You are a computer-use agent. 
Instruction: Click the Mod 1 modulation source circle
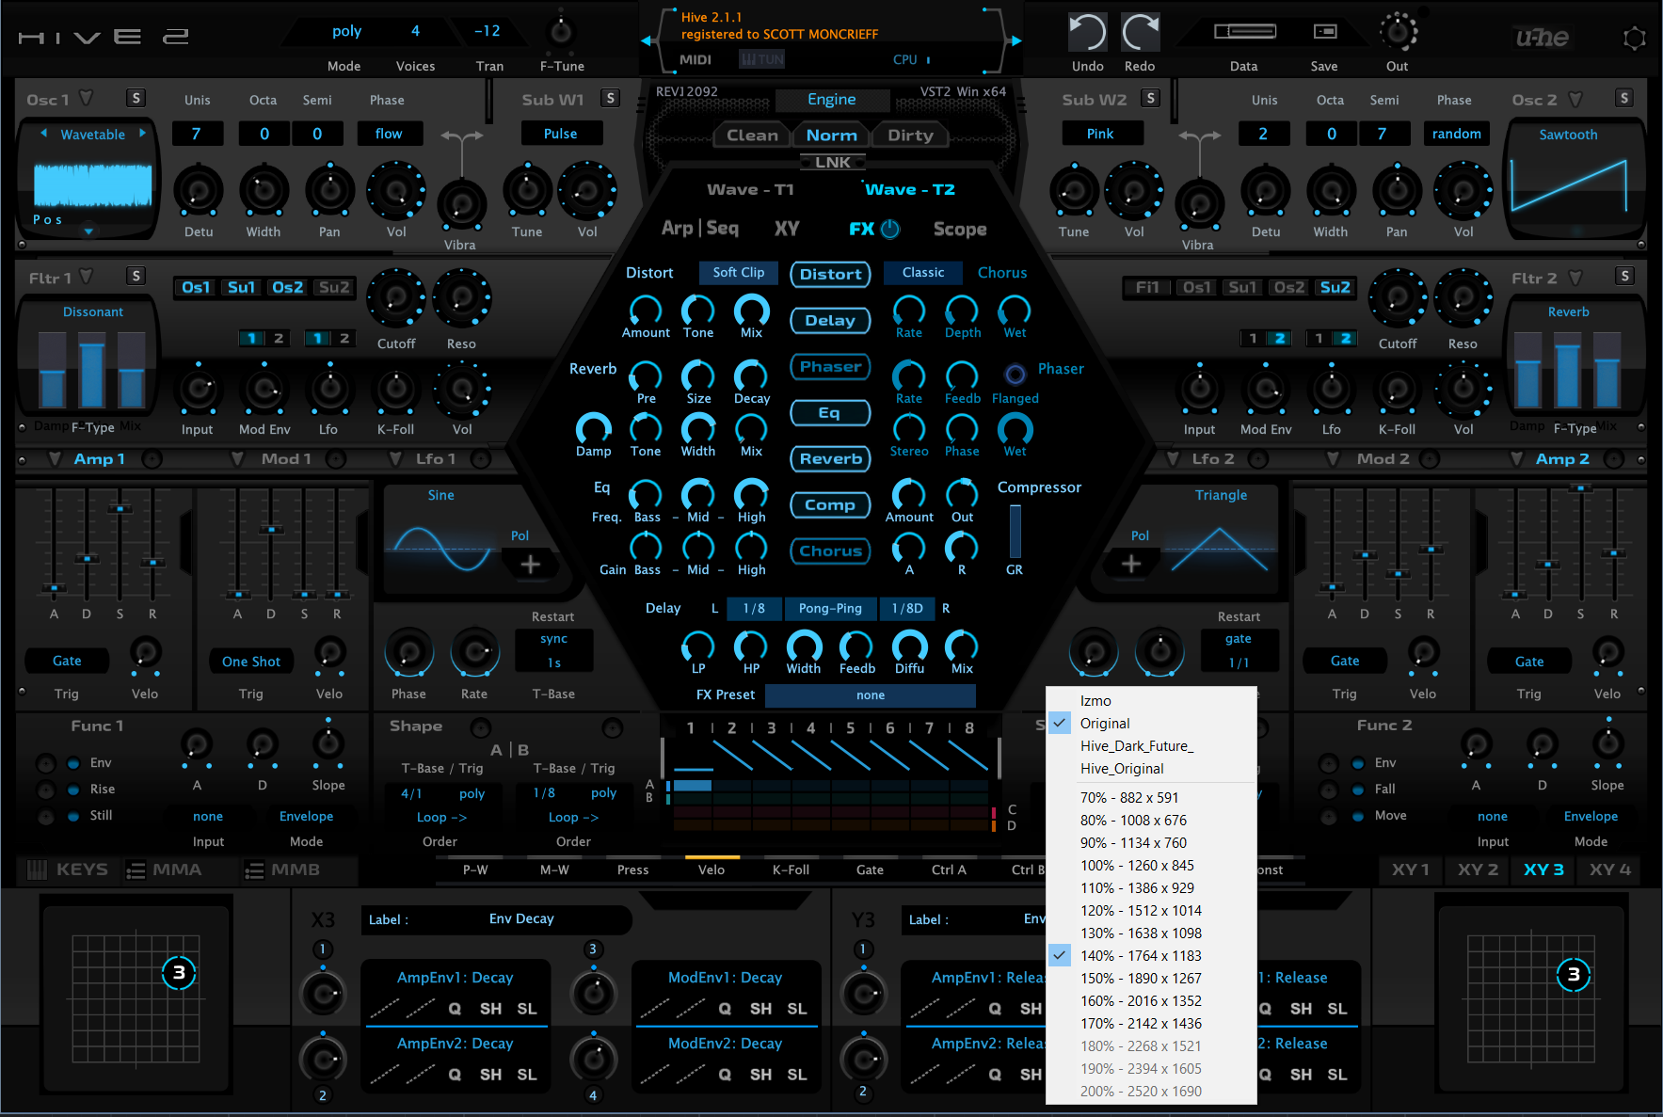[336, 459]
